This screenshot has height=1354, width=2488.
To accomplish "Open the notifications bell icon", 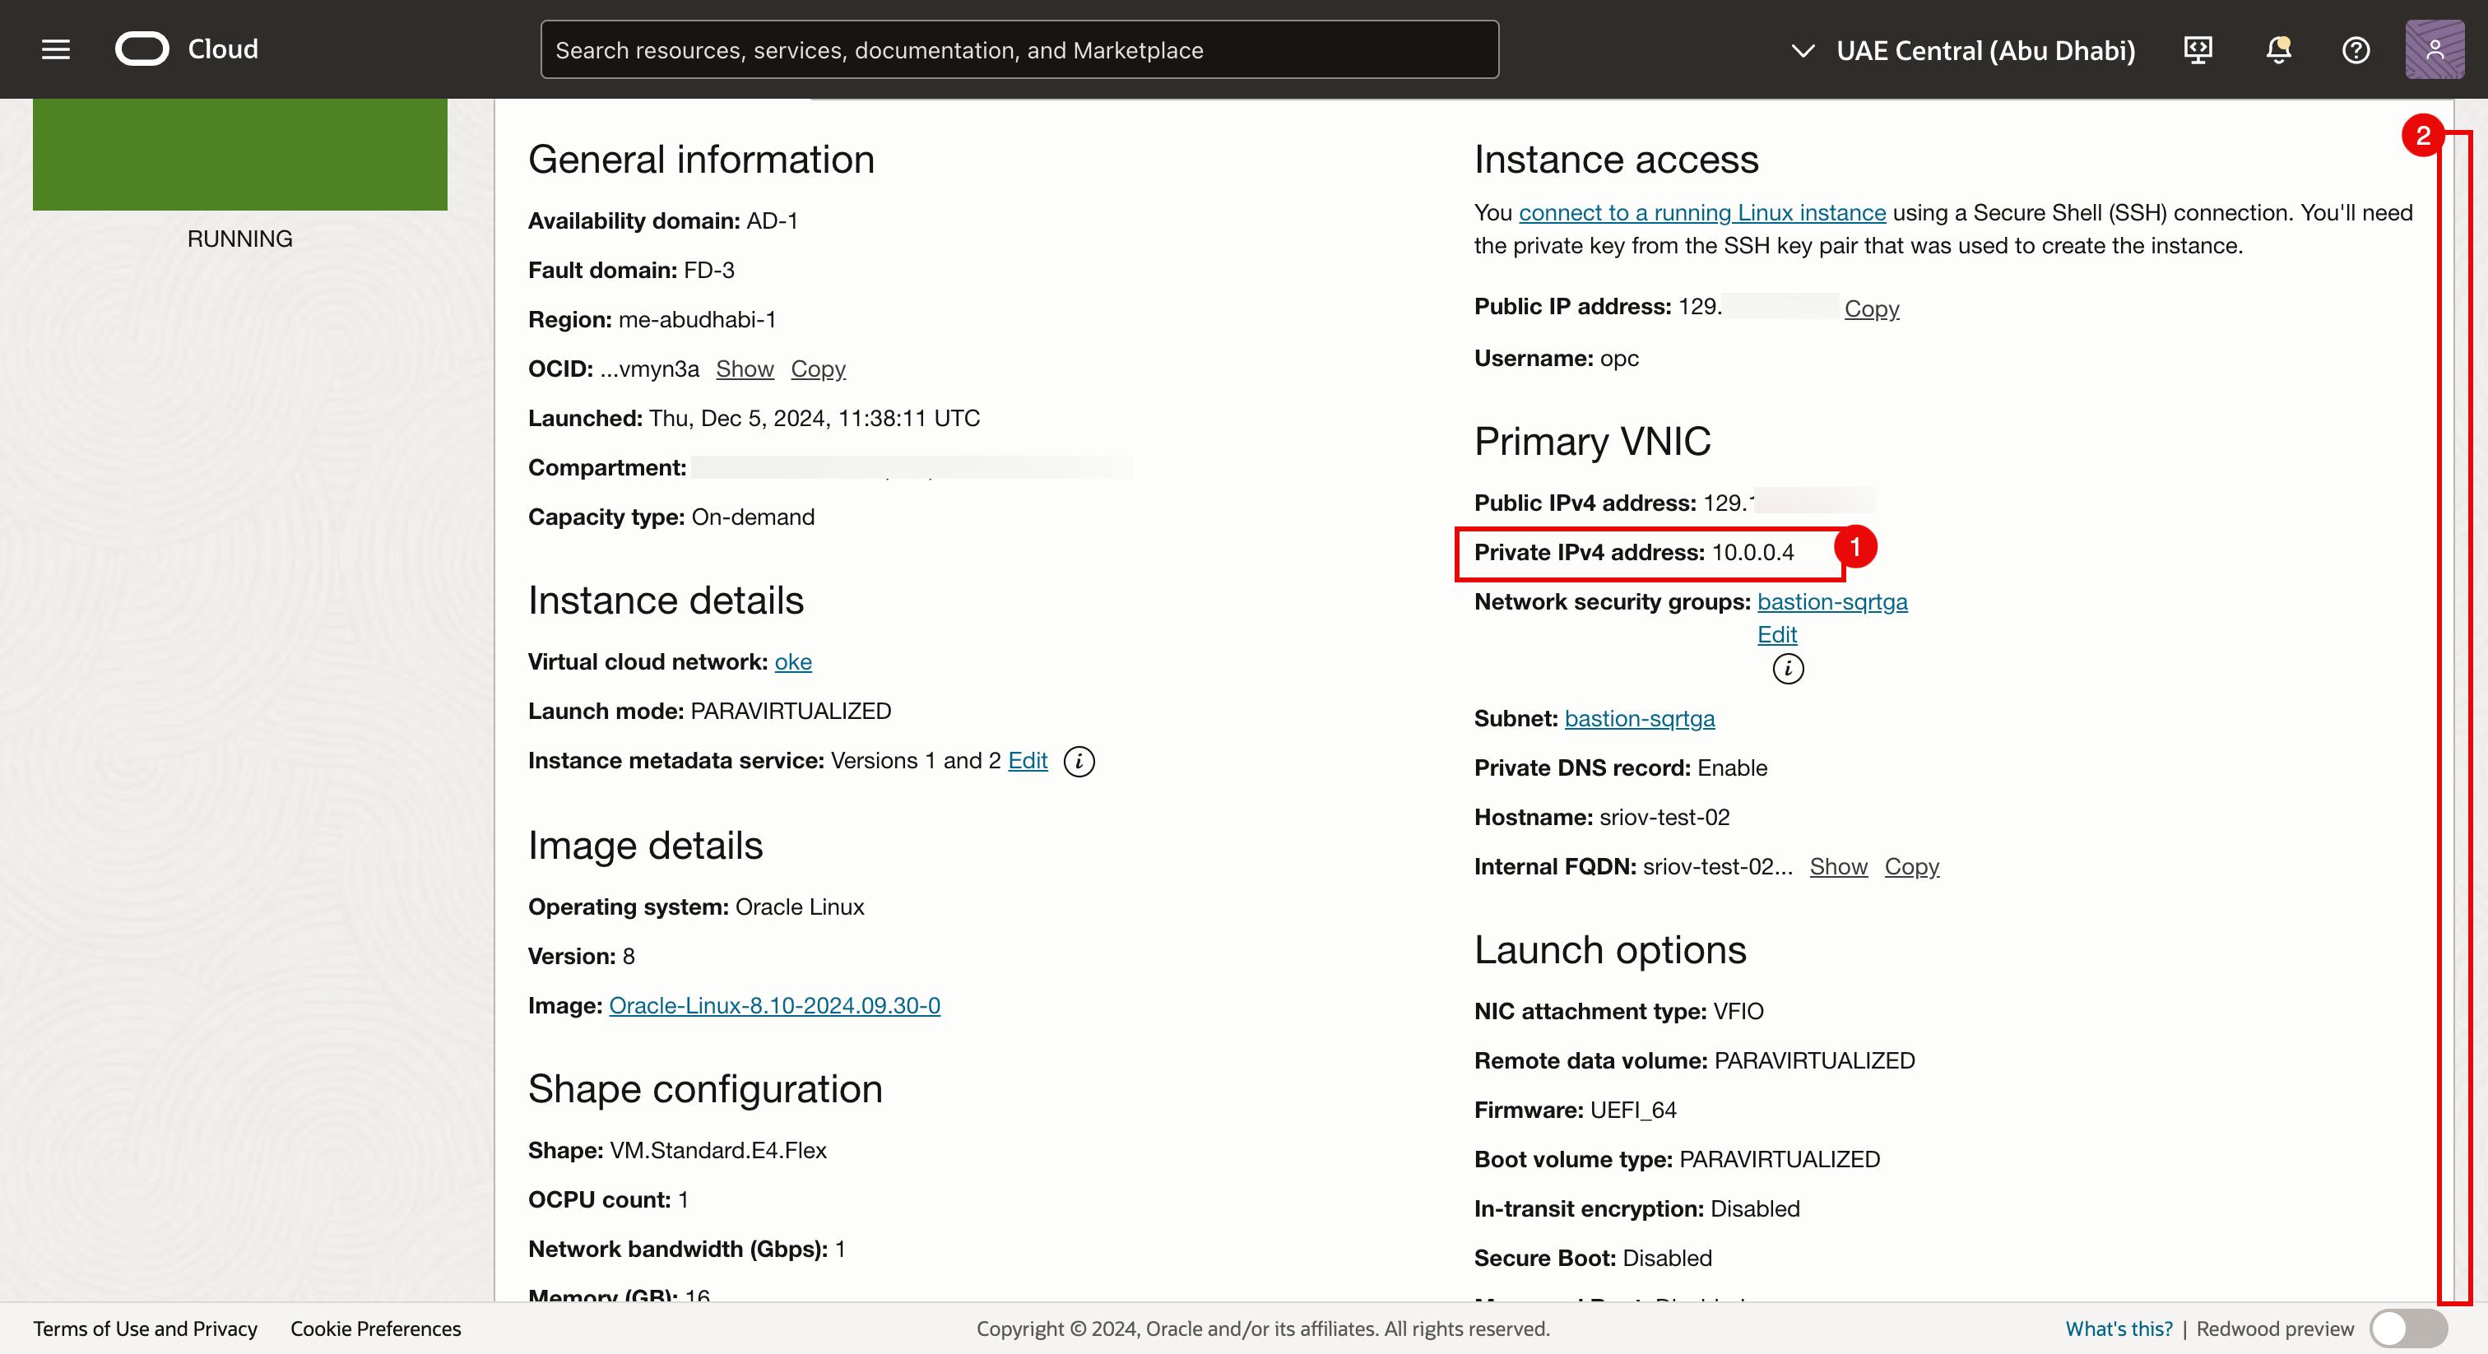I will pyautogui.click(x=2277, y=49).
